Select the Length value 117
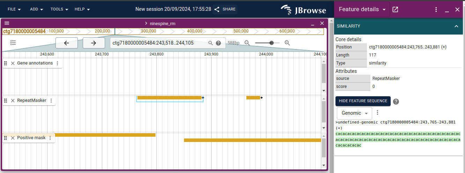 (373, 55)
